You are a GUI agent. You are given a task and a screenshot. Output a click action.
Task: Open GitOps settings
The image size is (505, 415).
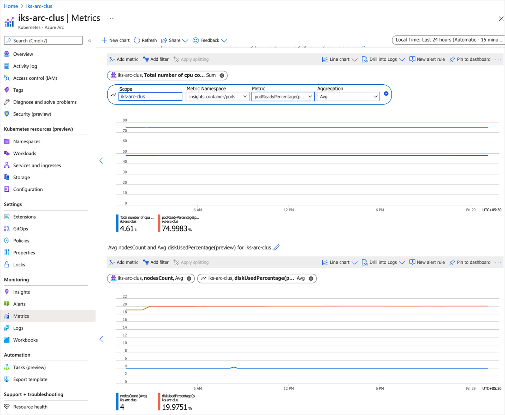[20, 229]
